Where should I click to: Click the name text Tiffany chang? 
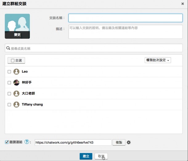coord(32,104)
